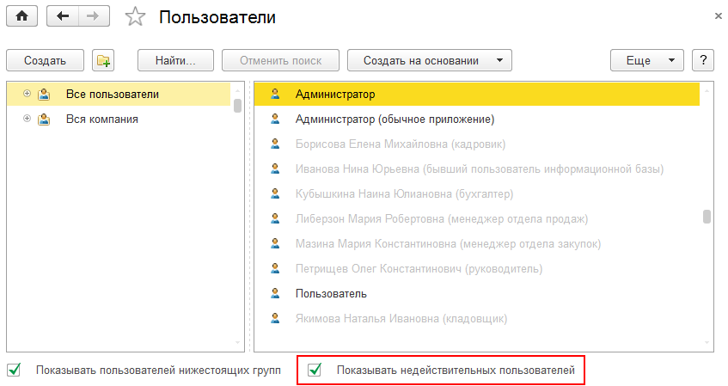Uncheck Показывать недействительных пользователей
The width and height of the screenshot is (728, 386).
[x=315, y=371]
